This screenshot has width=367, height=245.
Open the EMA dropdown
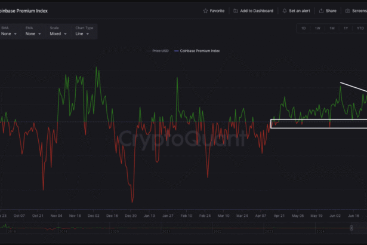coord(33,34)
